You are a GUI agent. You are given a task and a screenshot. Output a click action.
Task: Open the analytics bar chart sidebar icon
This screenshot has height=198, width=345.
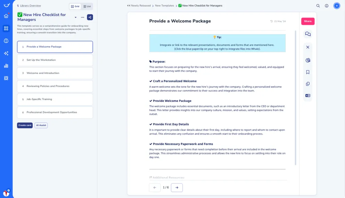[x=6, y=65]
